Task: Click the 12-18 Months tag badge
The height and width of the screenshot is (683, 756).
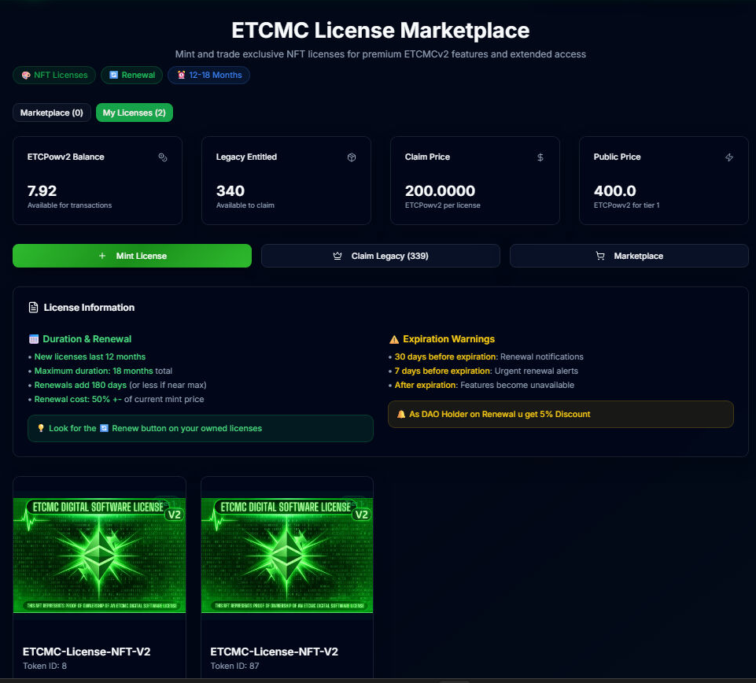Action: click(209, 76)
